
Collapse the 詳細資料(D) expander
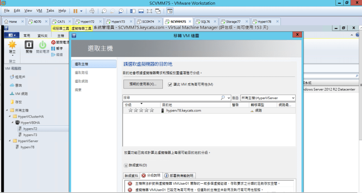point(125,165)
